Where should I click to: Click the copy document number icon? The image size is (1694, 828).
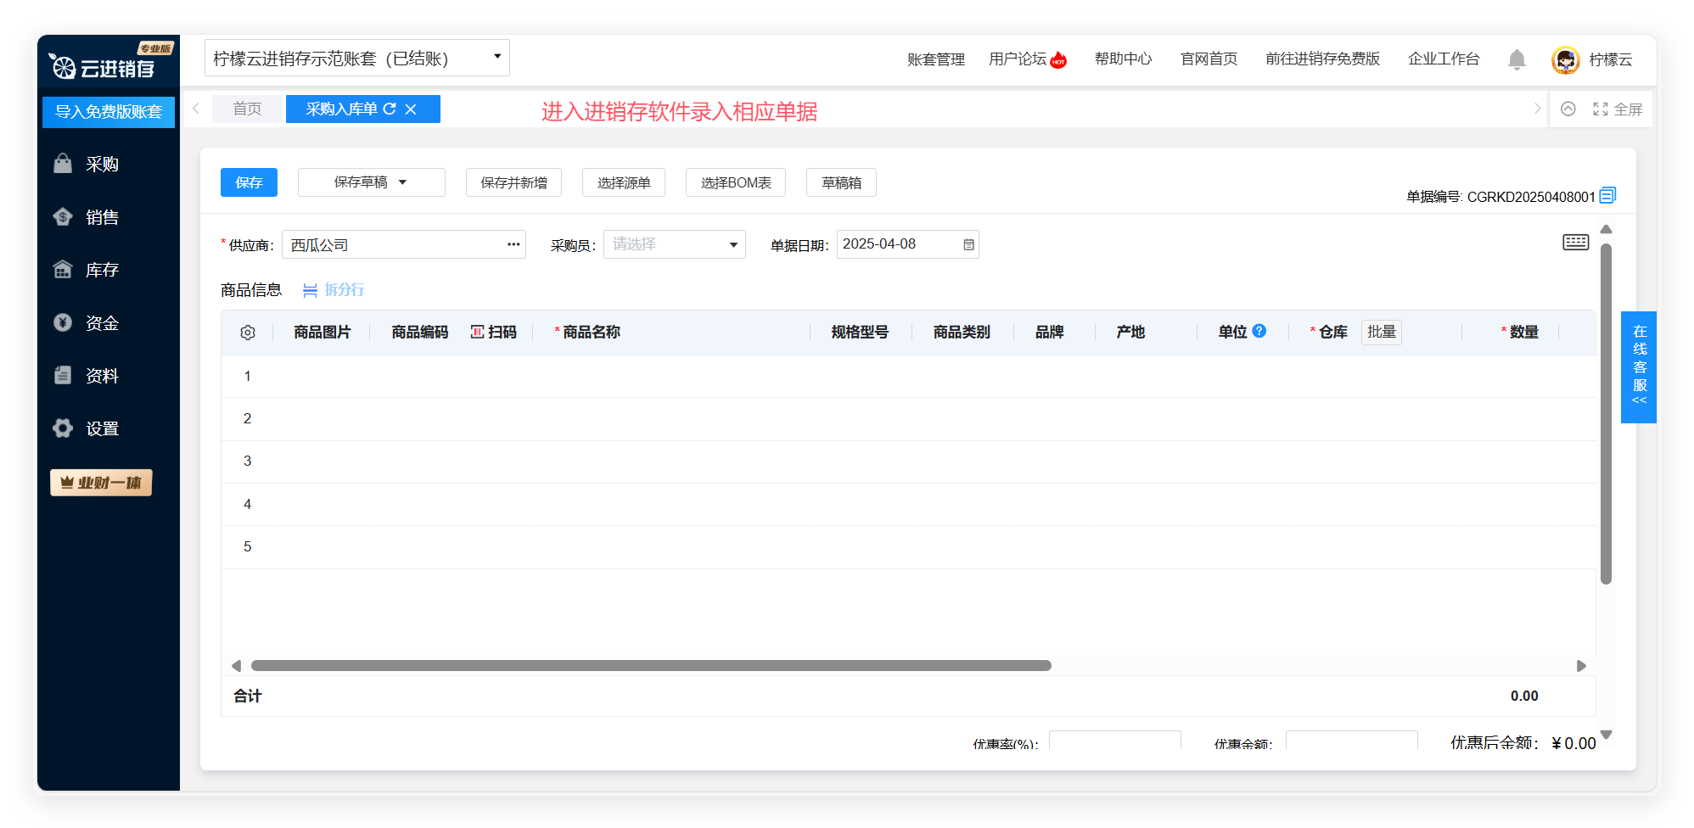coord(1607,196)
